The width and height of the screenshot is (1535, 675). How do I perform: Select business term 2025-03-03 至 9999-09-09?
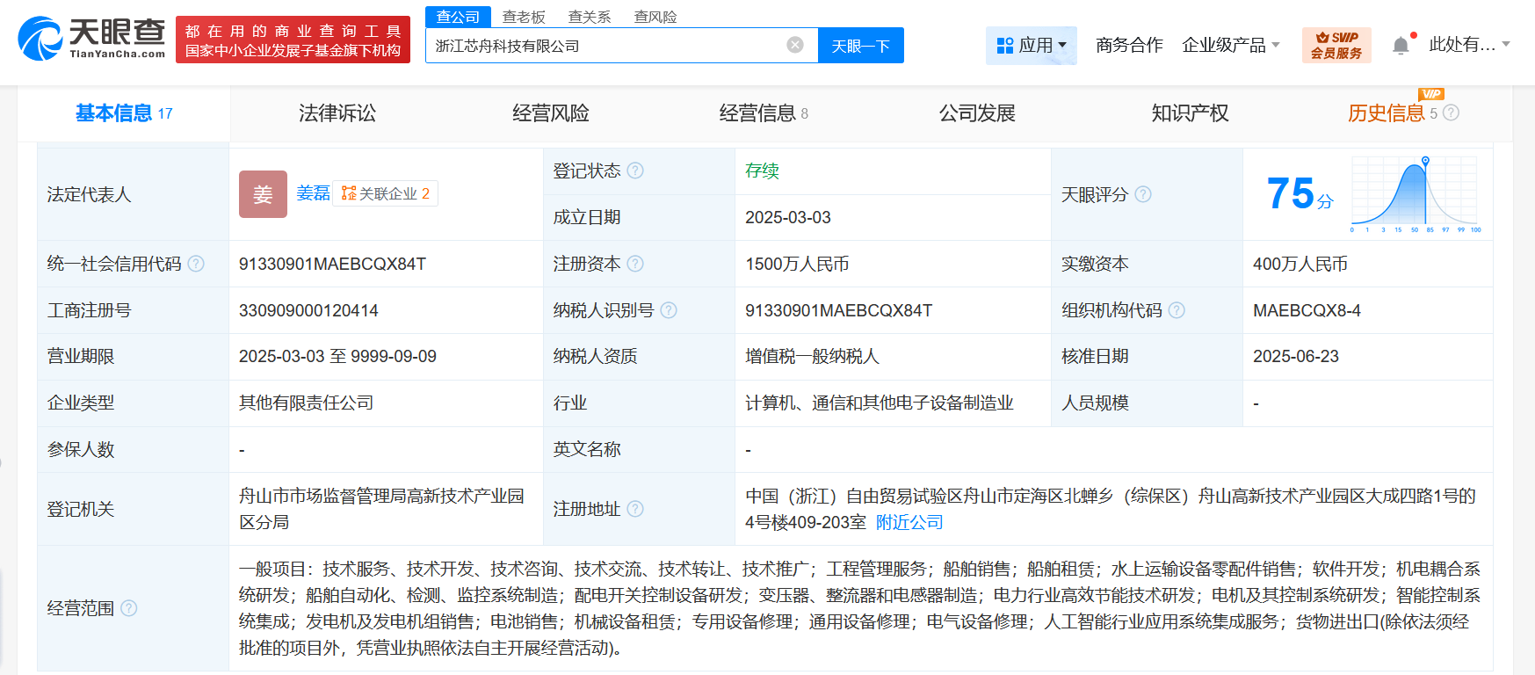[337, 356]
